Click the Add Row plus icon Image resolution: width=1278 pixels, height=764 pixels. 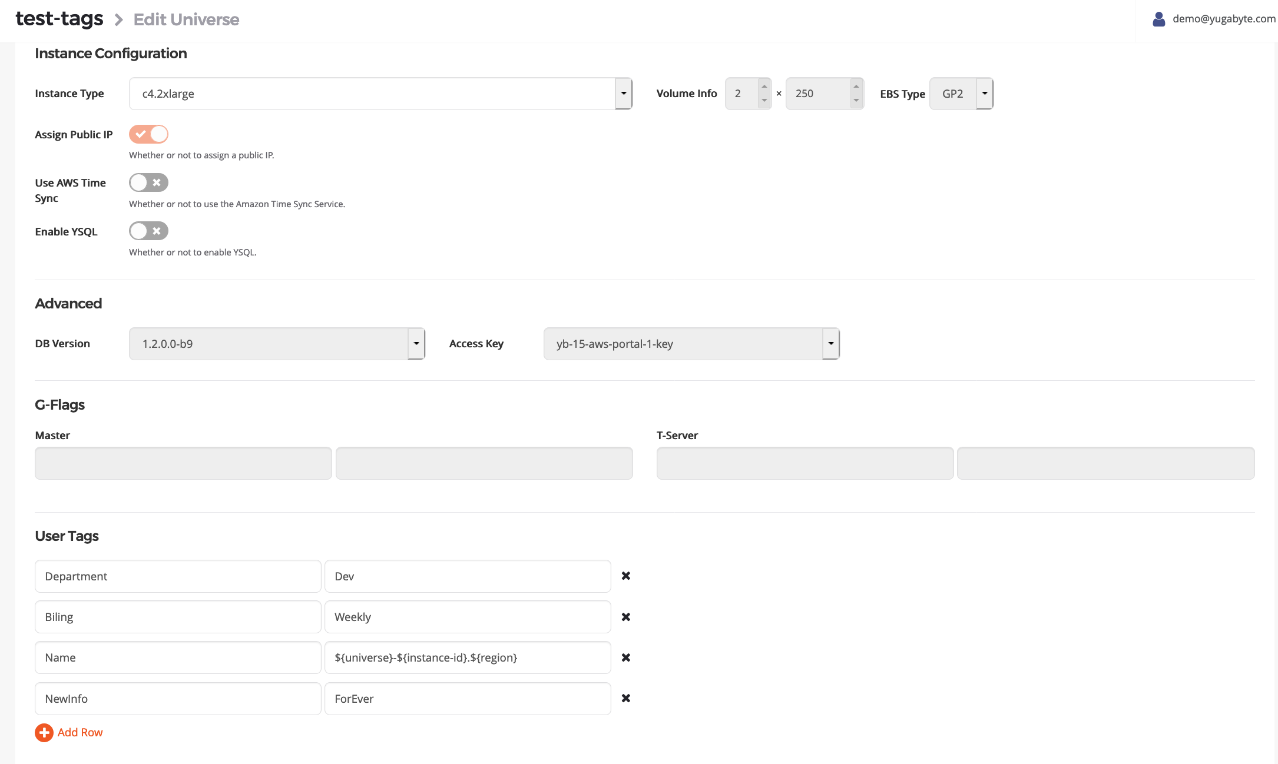tap(44, 733)
